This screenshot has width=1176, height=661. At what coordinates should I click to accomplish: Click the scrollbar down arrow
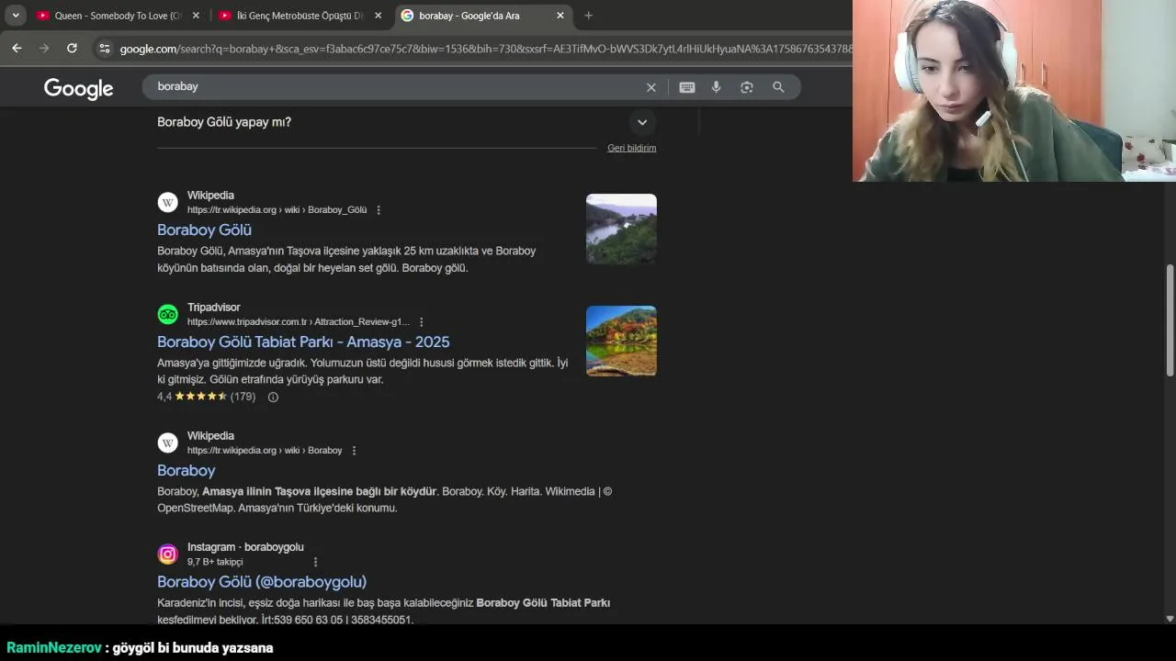(1170, 619)
